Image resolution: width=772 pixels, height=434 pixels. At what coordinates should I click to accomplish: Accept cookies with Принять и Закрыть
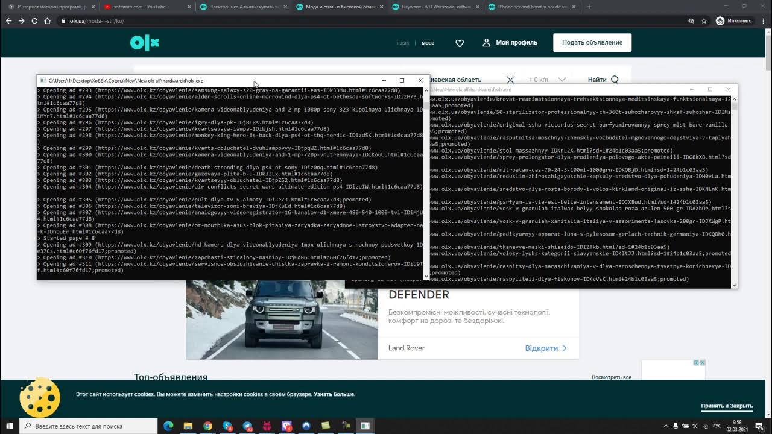727,406
